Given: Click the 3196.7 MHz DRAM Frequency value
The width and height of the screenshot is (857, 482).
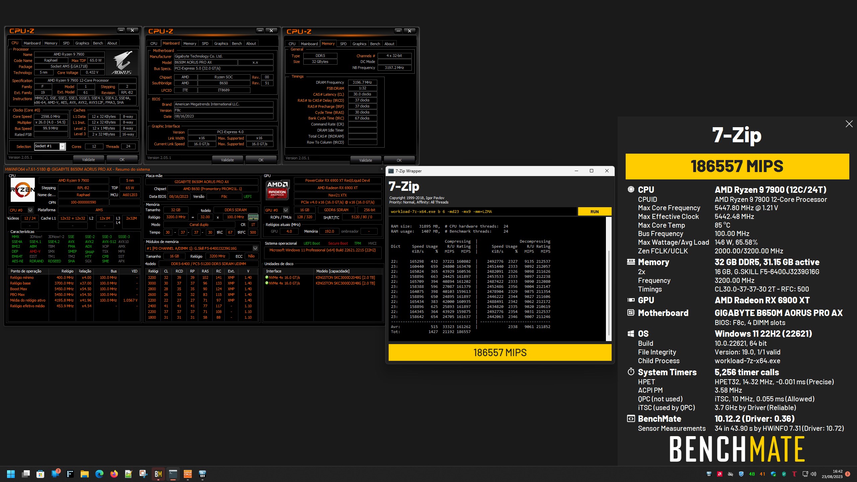Looking at the screenshot, I should point(362,82).
